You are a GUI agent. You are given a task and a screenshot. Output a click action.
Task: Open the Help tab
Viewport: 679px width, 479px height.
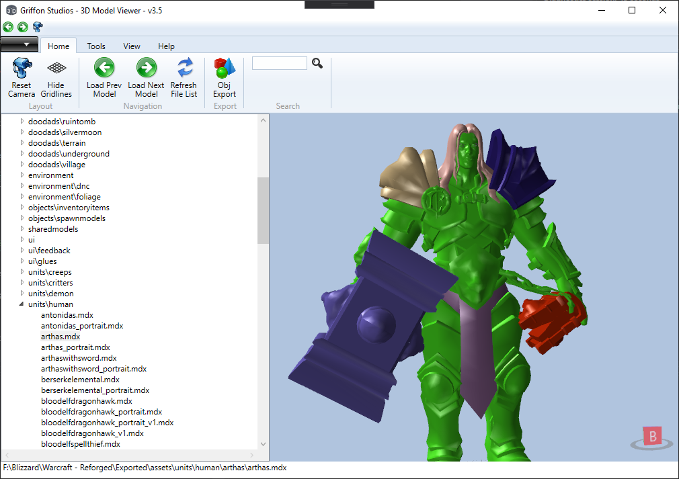(166, 46)
